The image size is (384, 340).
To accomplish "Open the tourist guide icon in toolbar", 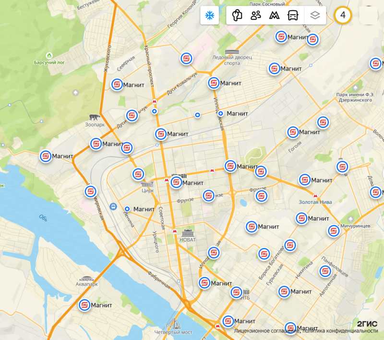I will click(237, 15).
